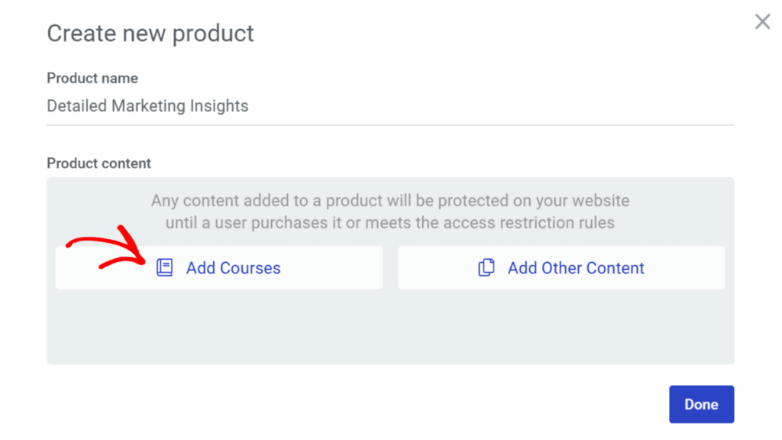Click the 'Add Other Content' text label
Image resolution: width=782 pixels, height=440 pixels.
pos(576,268)
